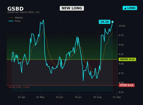Click the 9.00 price axis label
The image size is (143, 105).
coord(121,64)
